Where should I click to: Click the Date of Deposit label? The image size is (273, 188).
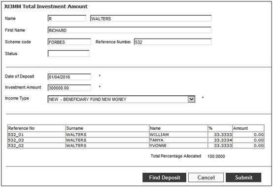coord(20,76)
